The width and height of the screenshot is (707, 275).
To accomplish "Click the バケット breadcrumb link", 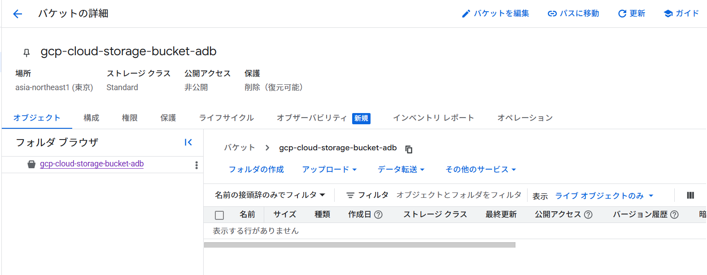I will (240, 148).
